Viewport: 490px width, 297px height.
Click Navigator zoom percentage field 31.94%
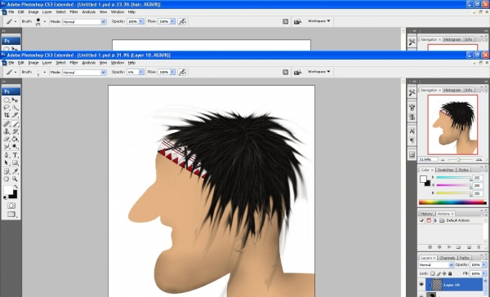[x=428, y=160]
